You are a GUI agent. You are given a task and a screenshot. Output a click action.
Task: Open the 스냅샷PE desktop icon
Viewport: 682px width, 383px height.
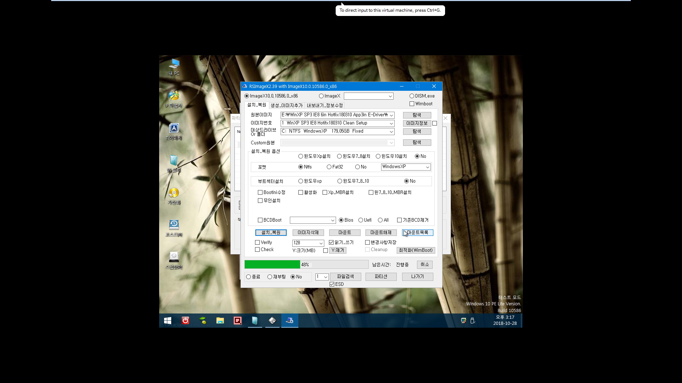coord(174,260)
